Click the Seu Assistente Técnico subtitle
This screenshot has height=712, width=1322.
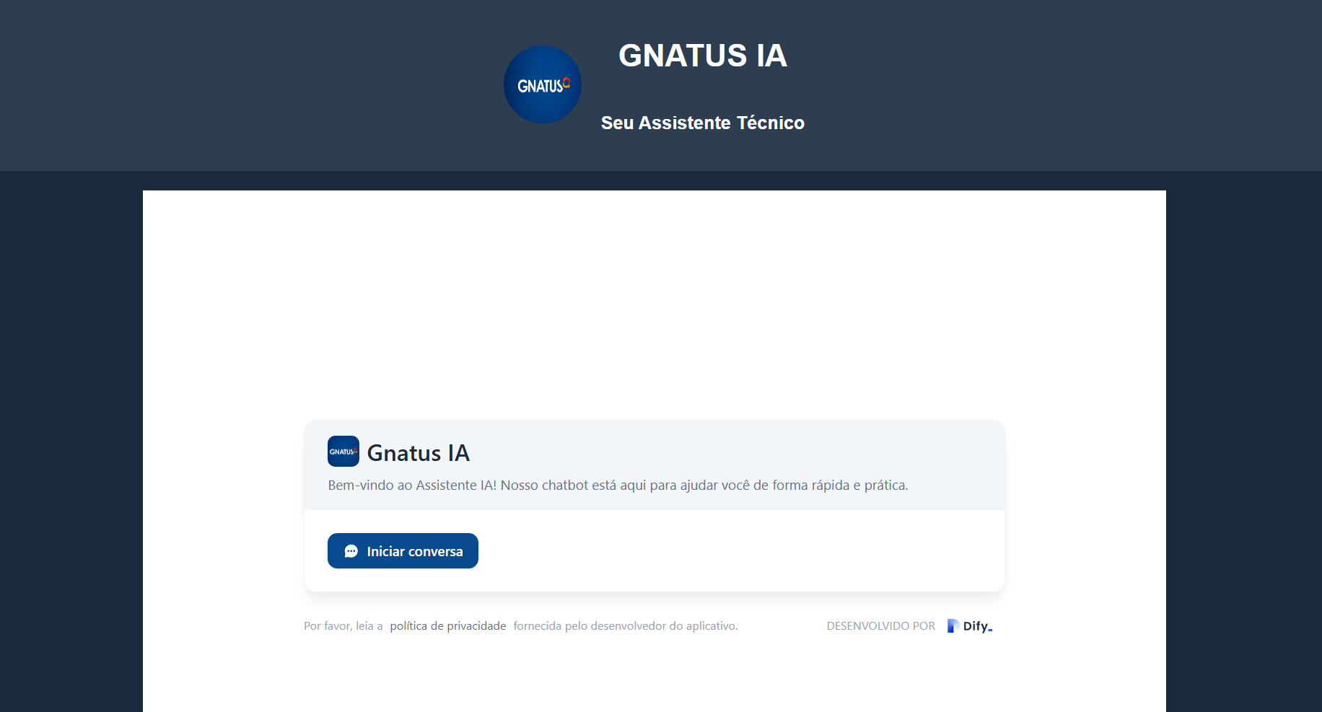[x=703, y=123]
